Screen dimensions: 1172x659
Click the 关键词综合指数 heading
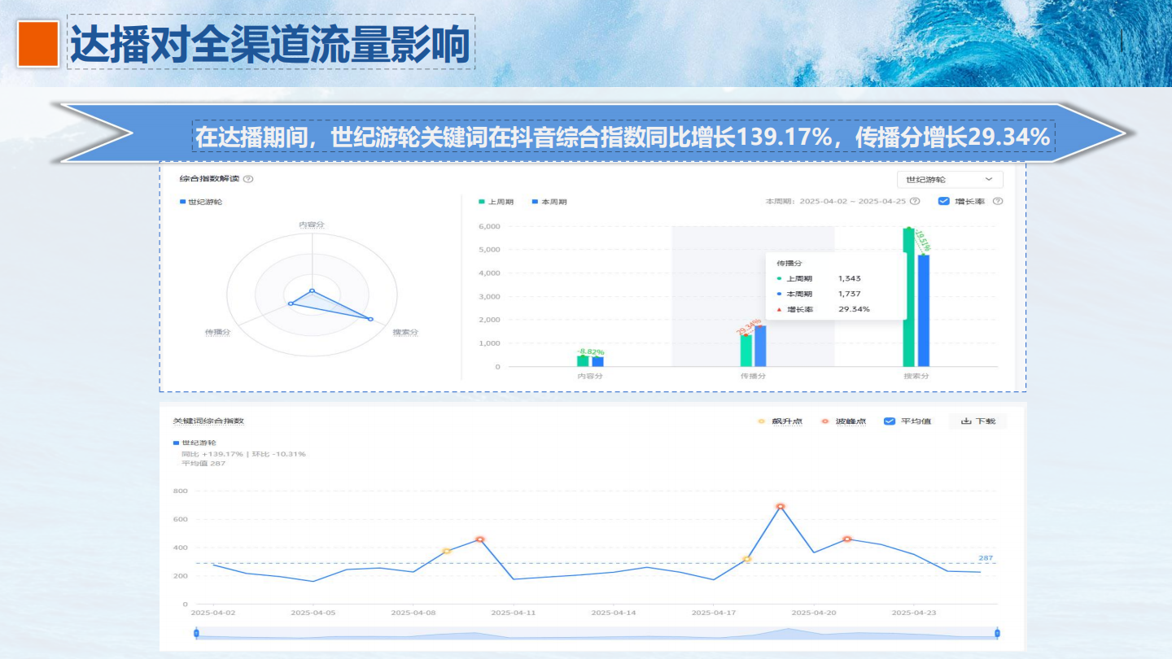tap(208, 421)
